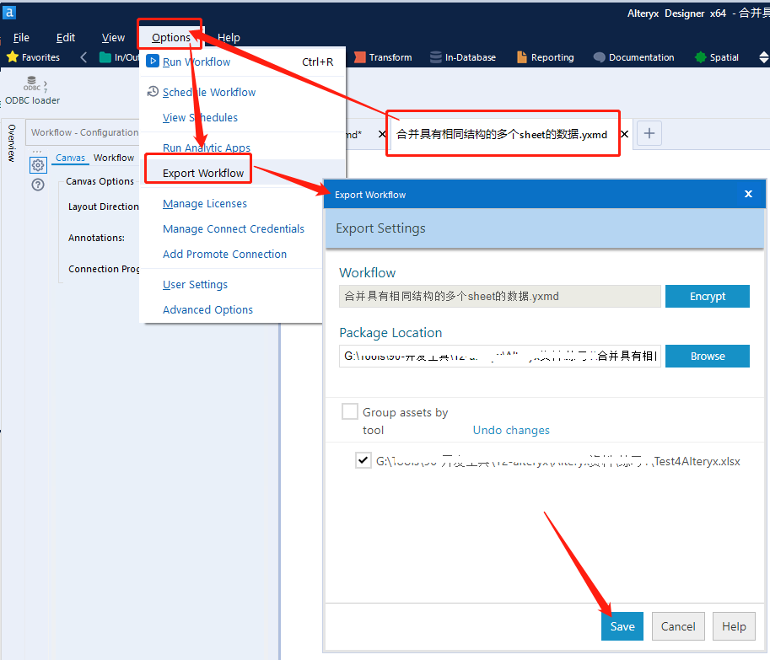The height and width of the screenshot is (660, 770).
Task: Choose Manage Connect Credentials entry
Action: coord(234,229)
